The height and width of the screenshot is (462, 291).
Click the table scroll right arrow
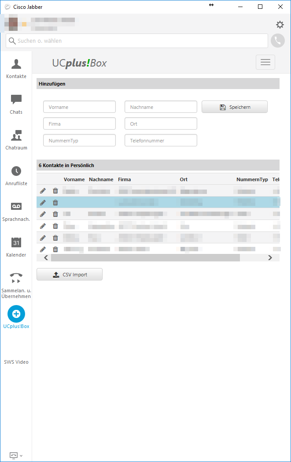270,258
